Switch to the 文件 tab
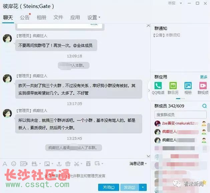Image resolution: width=210 pixels, height=193 pixels. 58,17
